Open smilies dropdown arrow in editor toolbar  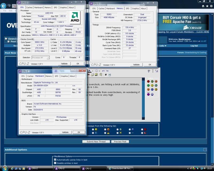[x=99, y=71]
